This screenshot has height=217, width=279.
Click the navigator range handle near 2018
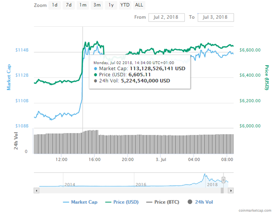[224, 179]
